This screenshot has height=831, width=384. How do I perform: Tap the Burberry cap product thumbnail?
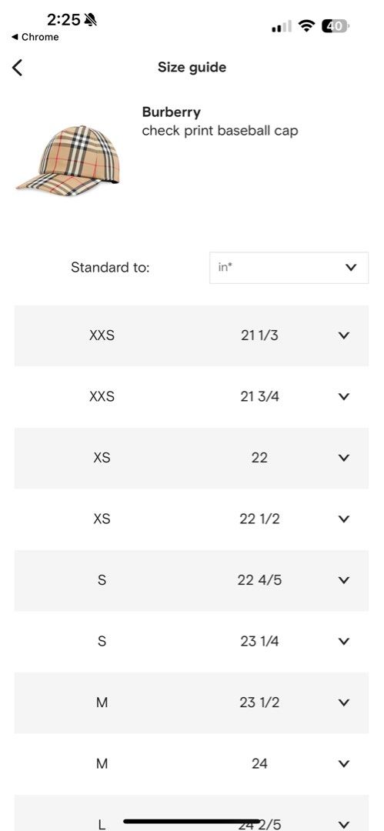coord(68,161)
